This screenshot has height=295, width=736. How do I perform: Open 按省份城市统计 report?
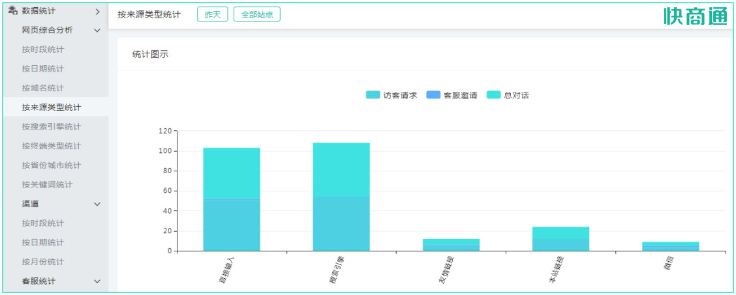coord(52,165)
